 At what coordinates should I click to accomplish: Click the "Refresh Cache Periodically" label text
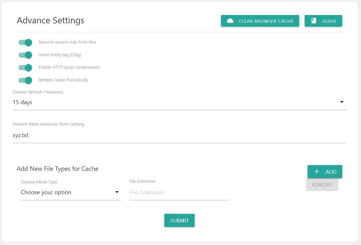tap(63, 80)
